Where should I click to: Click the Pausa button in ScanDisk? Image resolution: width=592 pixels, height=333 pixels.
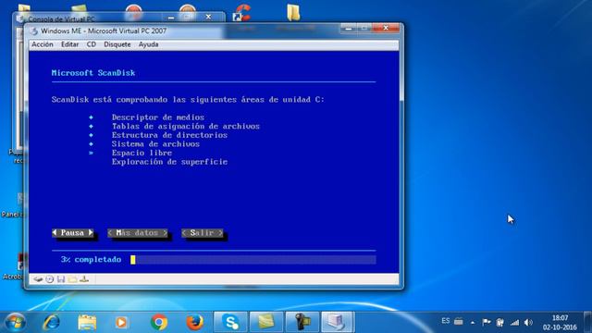click(72, 233)
